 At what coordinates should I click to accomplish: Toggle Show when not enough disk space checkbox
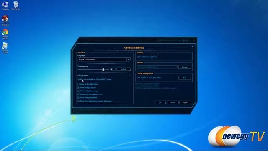coord(78,101)
